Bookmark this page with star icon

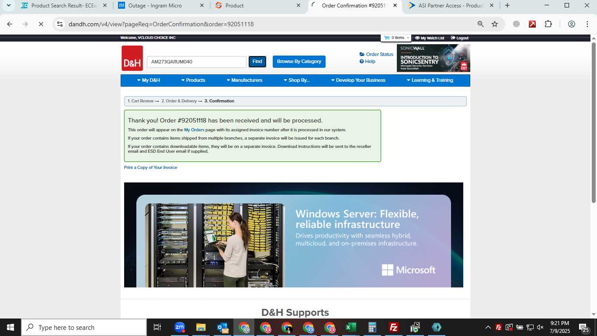pos(495,24)
